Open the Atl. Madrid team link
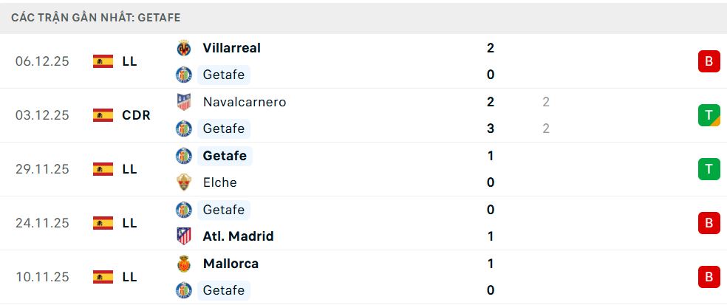 point(238,236)
